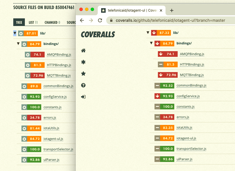Open commonBindings.js link in front window

(192, 85)
